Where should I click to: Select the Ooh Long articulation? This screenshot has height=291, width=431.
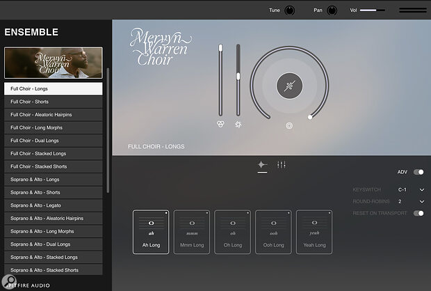(x=273, y=232)
